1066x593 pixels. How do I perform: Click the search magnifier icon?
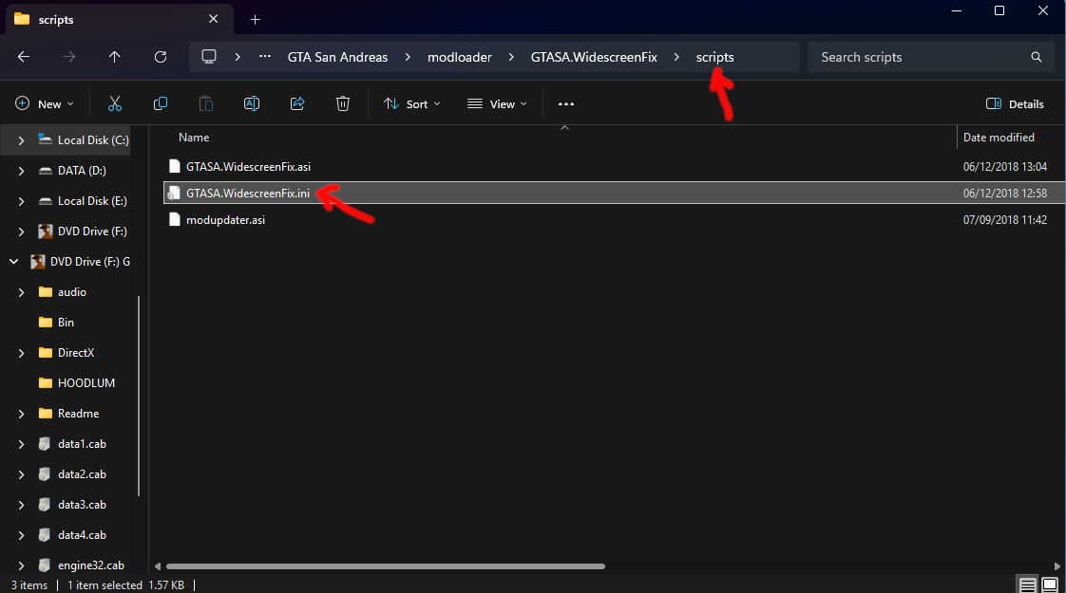click(1037, 57)
